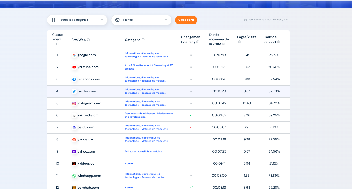Viewport: 352px width, 189px height.
Task: Open the Monde country dropdown
Action: click(141, 20)
